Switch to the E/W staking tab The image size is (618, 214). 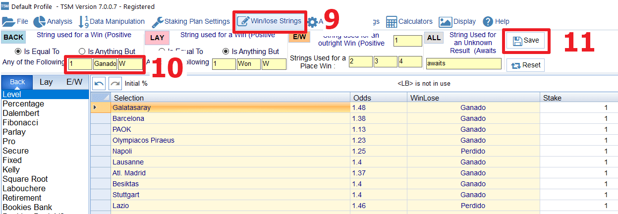tap(74, 82)
